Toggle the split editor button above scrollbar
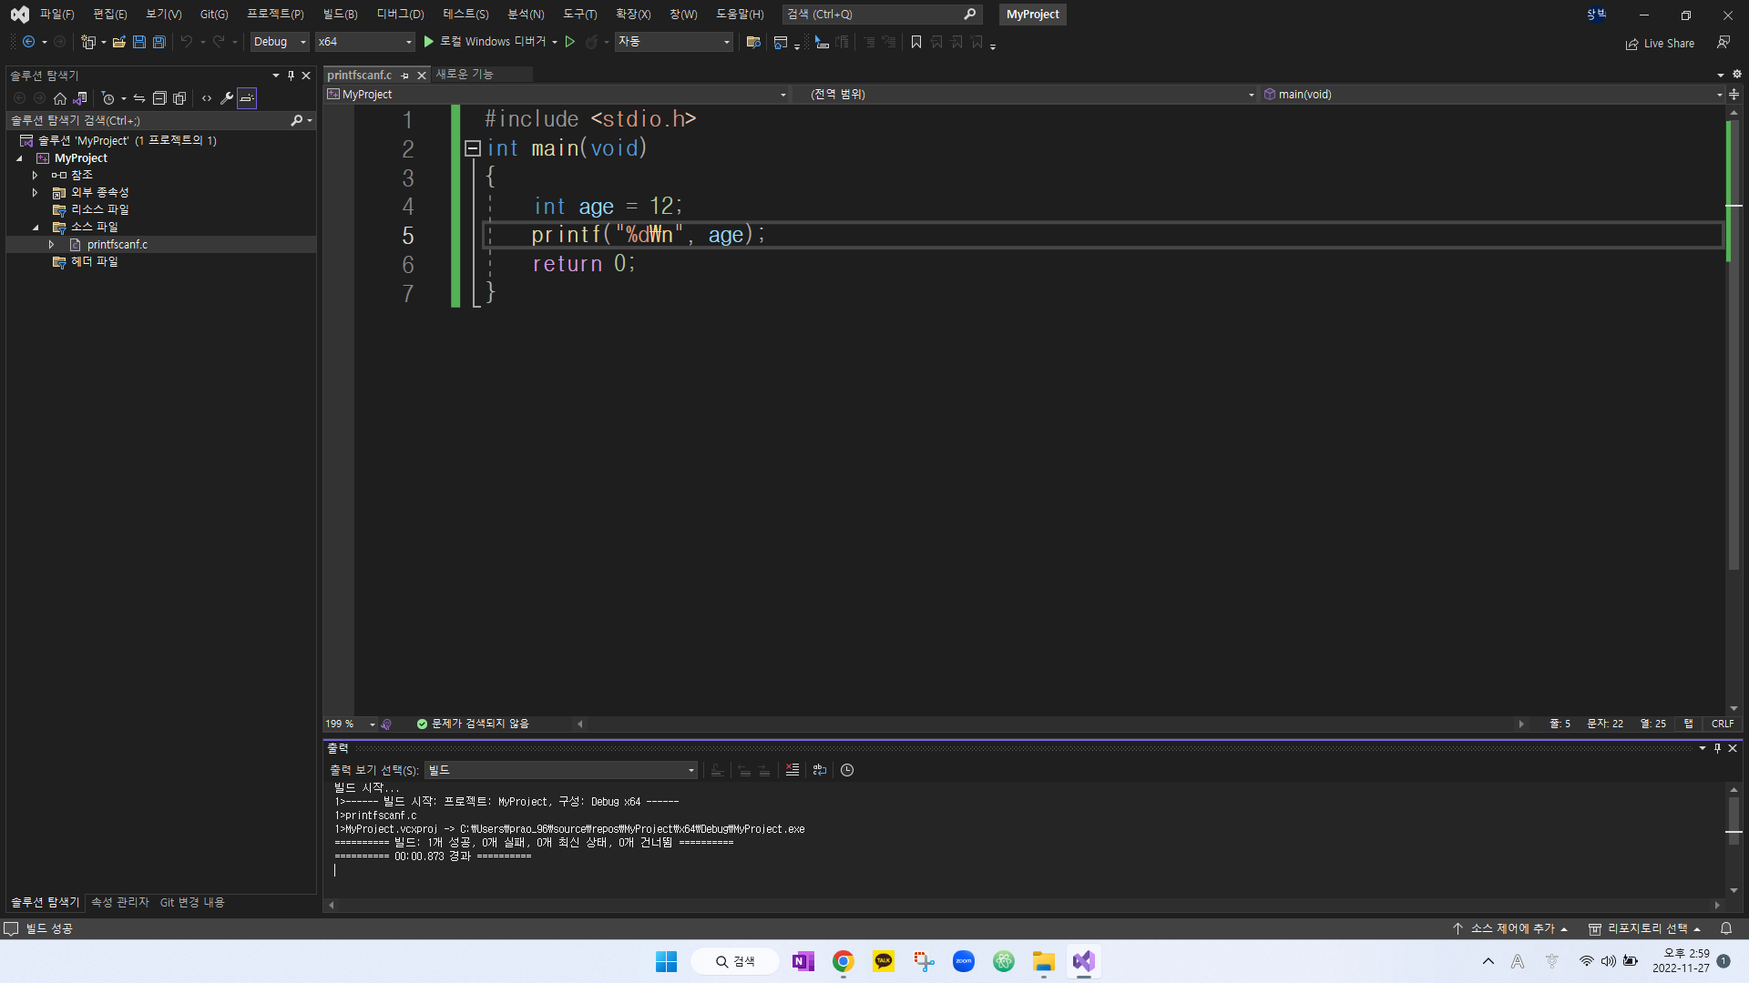Viewport: 1749px width, 983px height. 1734,95
